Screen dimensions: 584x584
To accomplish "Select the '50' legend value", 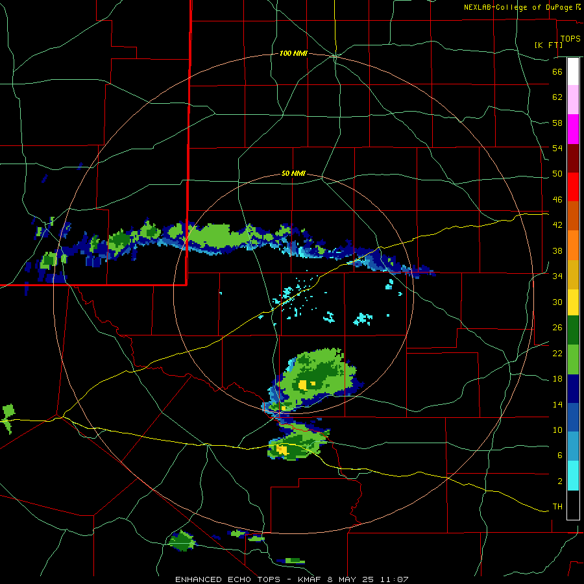I will point(557,174).
